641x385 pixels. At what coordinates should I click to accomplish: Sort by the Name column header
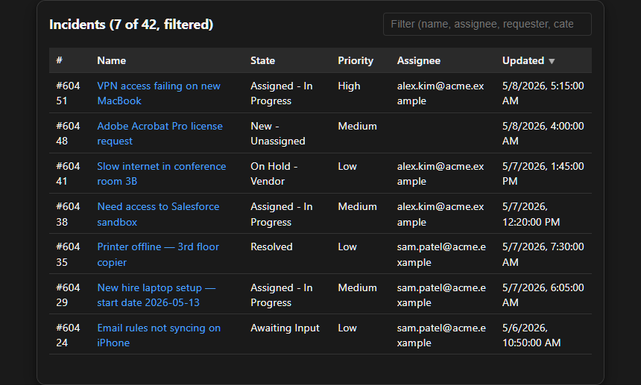tap(112, 60)
